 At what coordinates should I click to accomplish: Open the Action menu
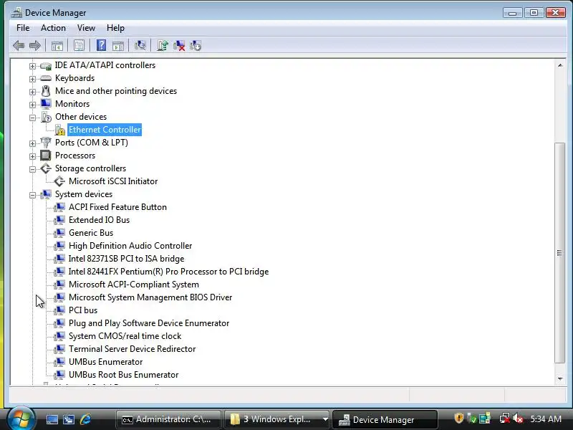[53, 28]
